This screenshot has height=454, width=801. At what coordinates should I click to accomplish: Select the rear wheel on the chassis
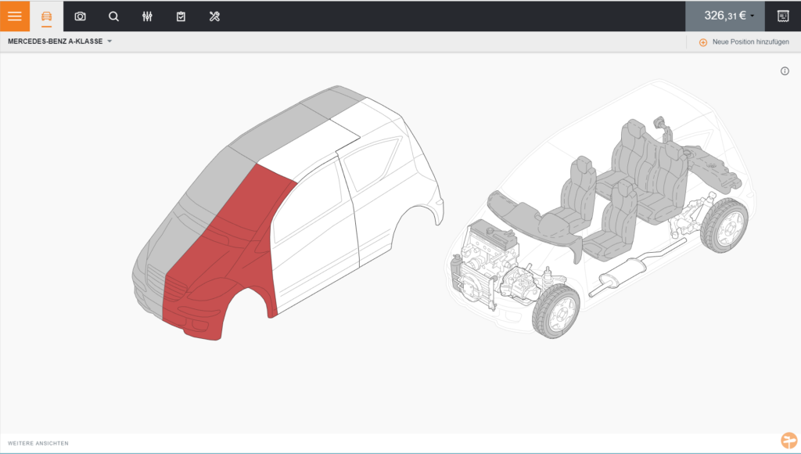pyautogui.click(x=724, y=225)
